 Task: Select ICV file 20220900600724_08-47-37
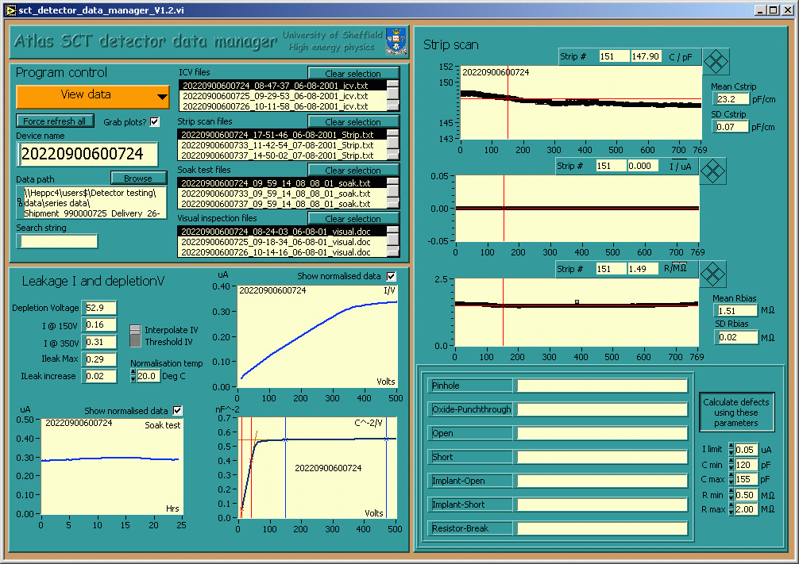tap(282, 86)
